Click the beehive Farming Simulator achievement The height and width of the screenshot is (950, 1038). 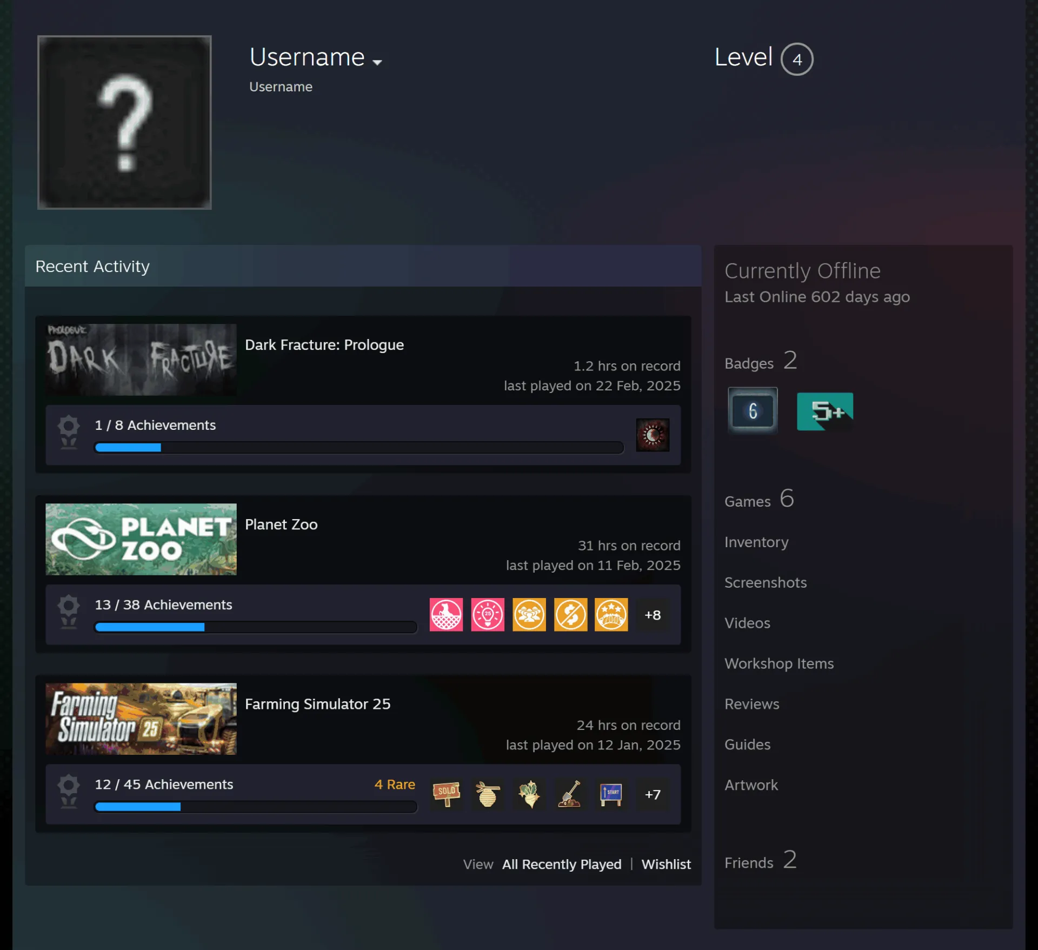click(x=488, y=794)
